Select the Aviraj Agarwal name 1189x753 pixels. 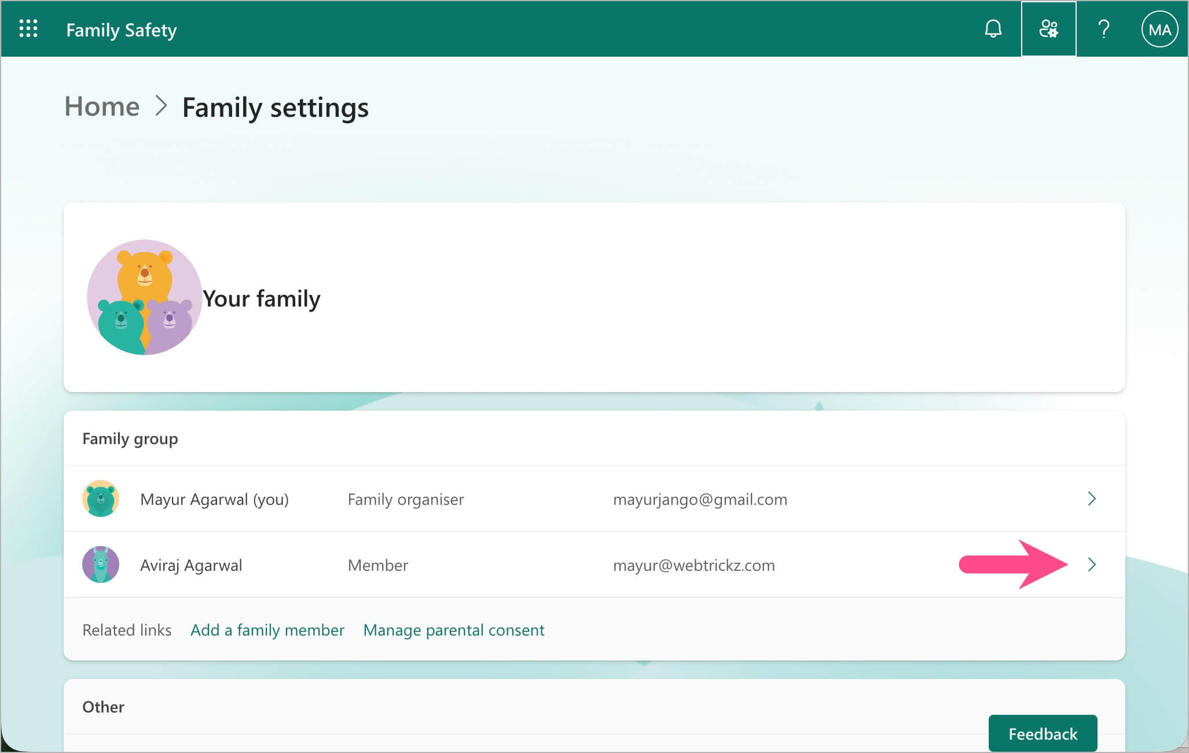tap(191, 565)
